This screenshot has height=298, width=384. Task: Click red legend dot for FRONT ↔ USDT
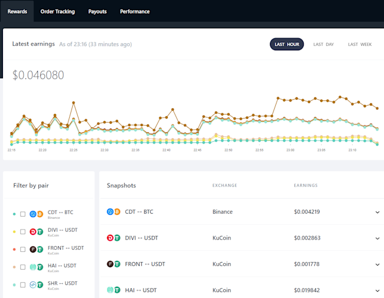(x=14, y=249)
